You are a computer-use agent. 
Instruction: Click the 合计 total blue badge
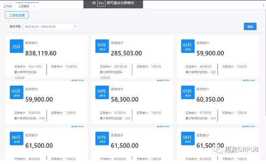pos(17,46)
